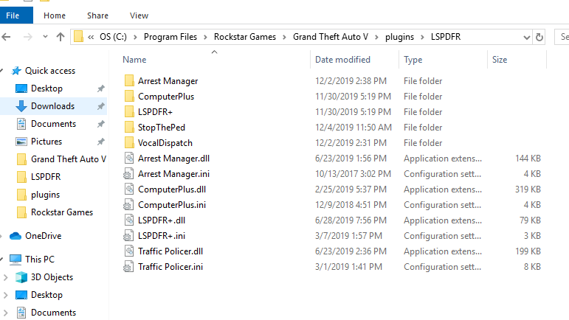
Task: Select the ComputerPlus.dll file icon
Action: (x=128, y=189)
